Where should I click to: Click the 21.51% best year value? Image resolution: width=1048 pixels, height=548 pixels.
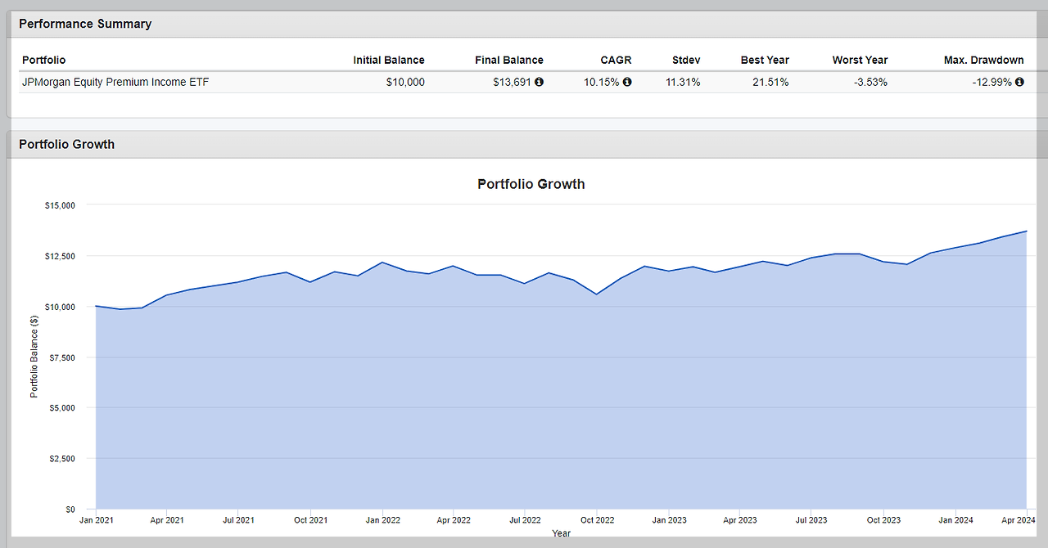(771, 82)
